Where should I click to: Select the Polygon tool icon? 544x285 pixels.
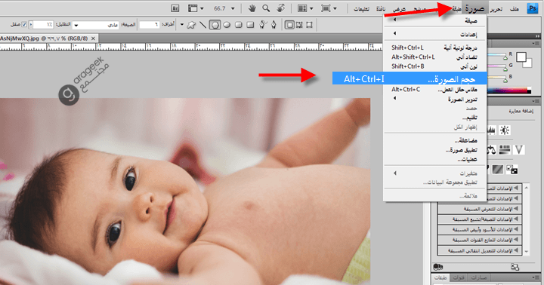click(215, 25)
